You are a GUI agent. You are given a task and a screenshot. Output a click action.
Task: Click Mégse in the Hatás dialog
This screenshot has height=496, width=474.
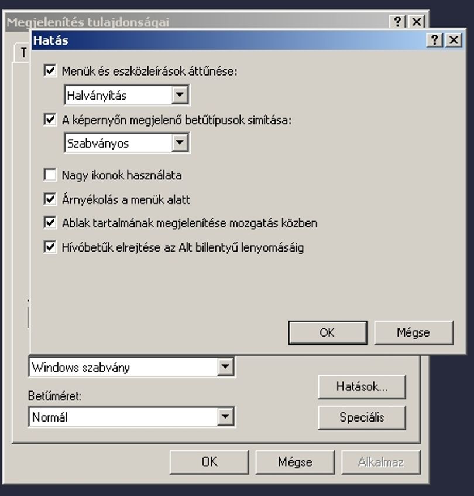click(x=414, y=332)
